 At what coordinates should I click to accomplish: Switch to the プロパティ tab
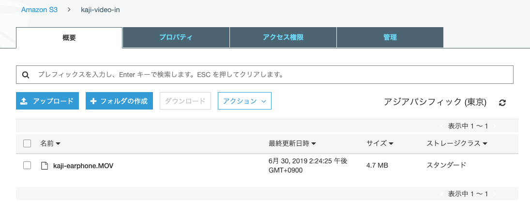coord(176,37)
